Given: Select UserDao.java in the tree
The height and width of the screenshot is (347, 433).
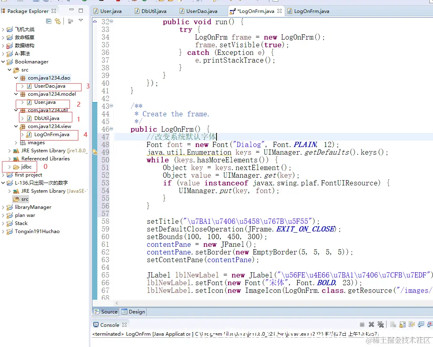Looking at the screenshot, I should 50,86.
